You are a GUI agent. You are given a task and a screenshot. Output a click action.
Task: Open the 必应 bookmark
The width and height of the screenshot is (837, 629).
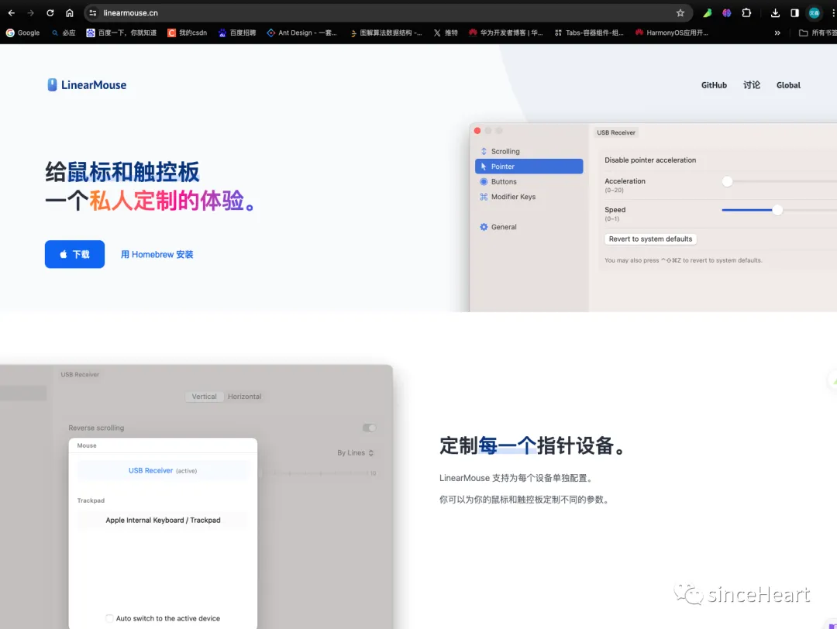64,33
